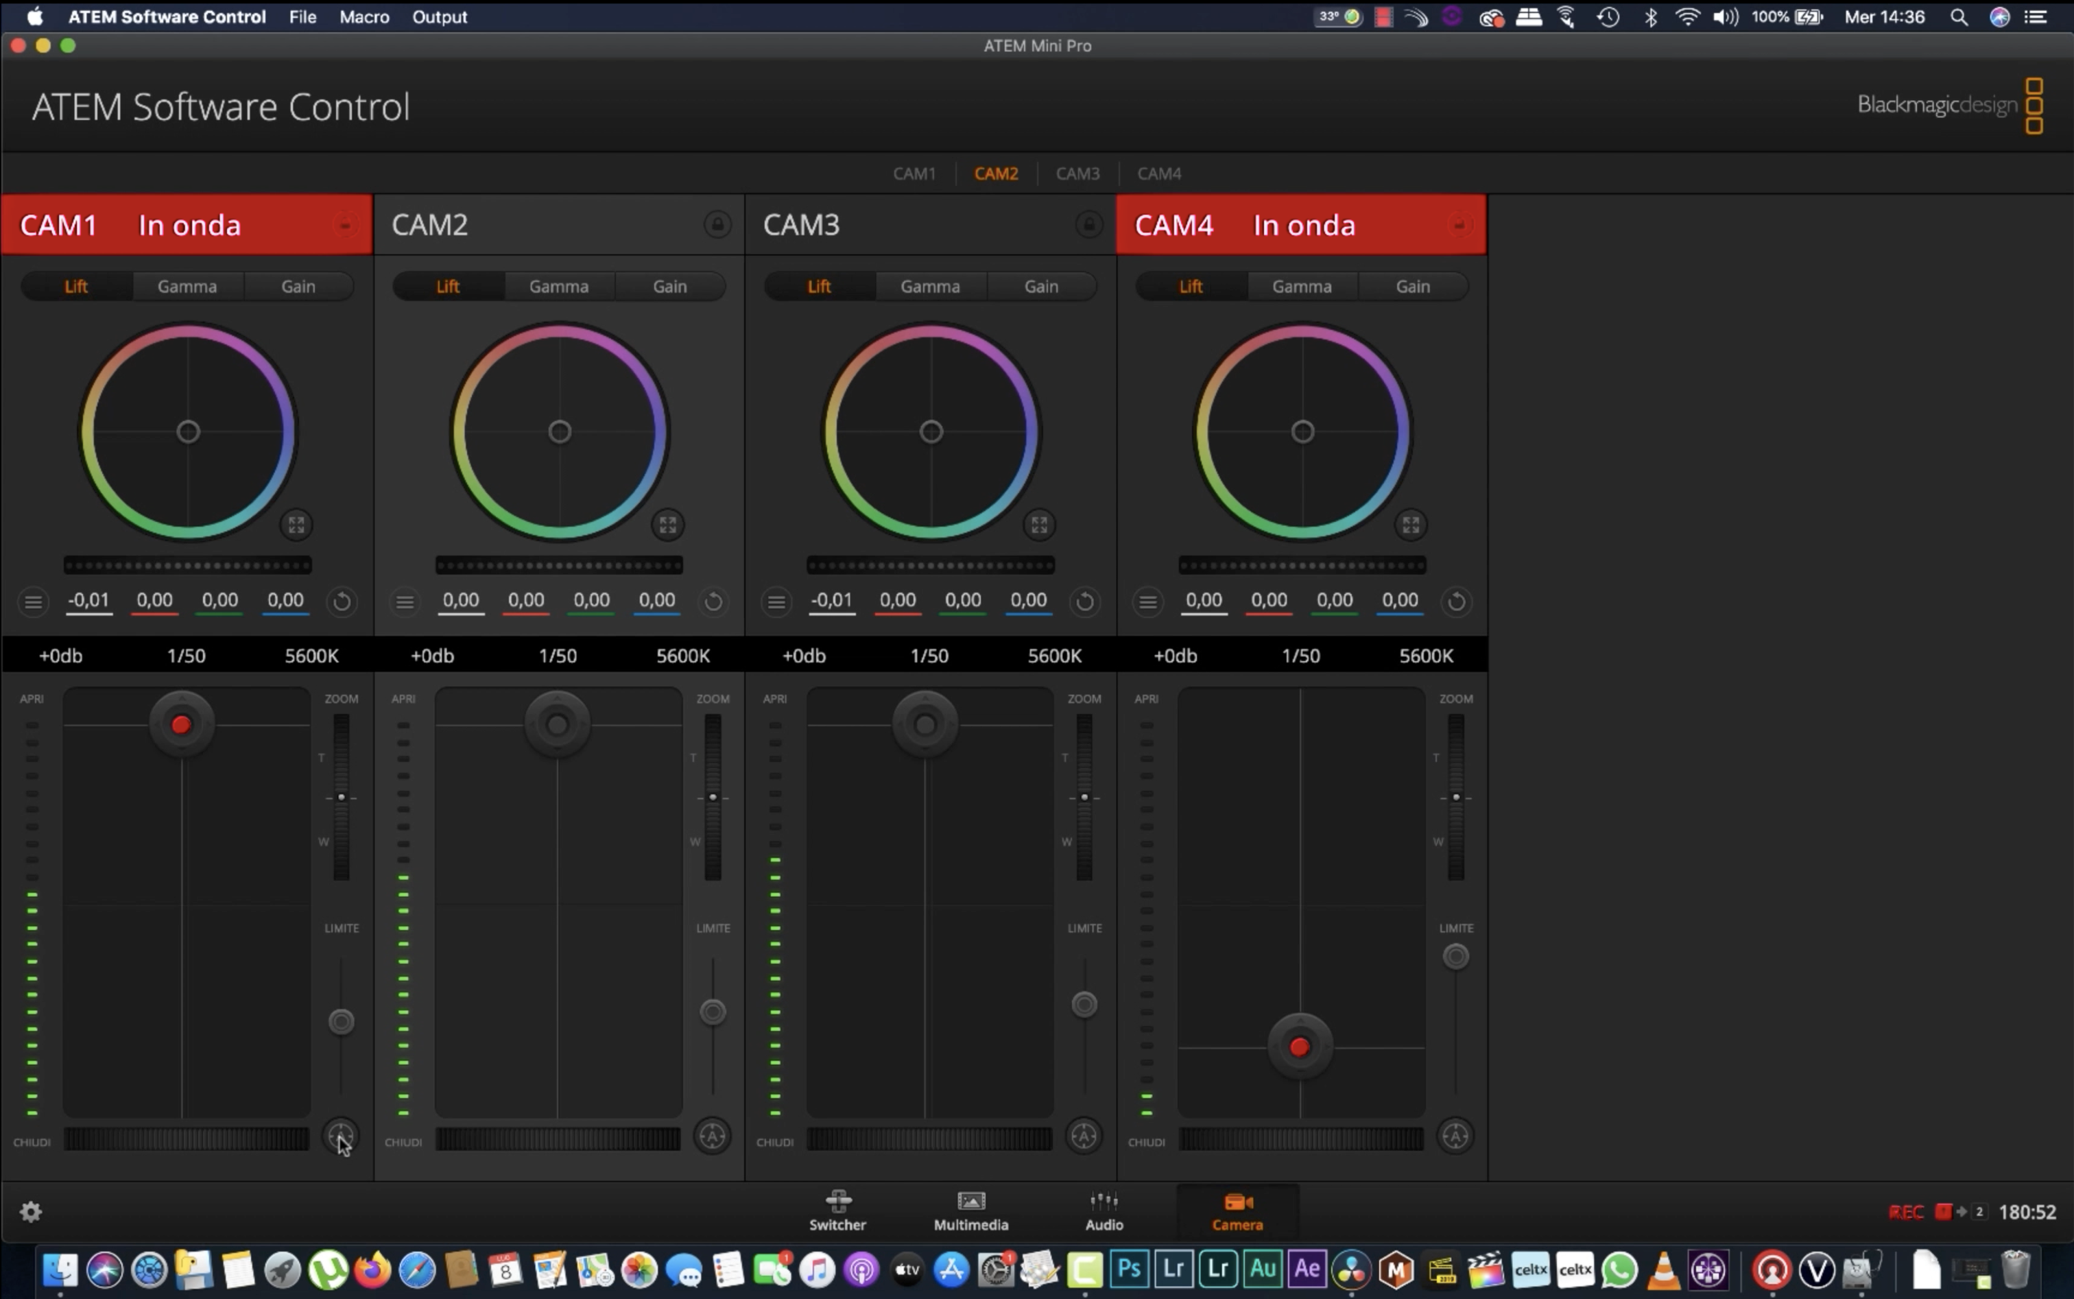Open CAM3 color settings menu icon

pyautogui.click(x=776, y=601)
